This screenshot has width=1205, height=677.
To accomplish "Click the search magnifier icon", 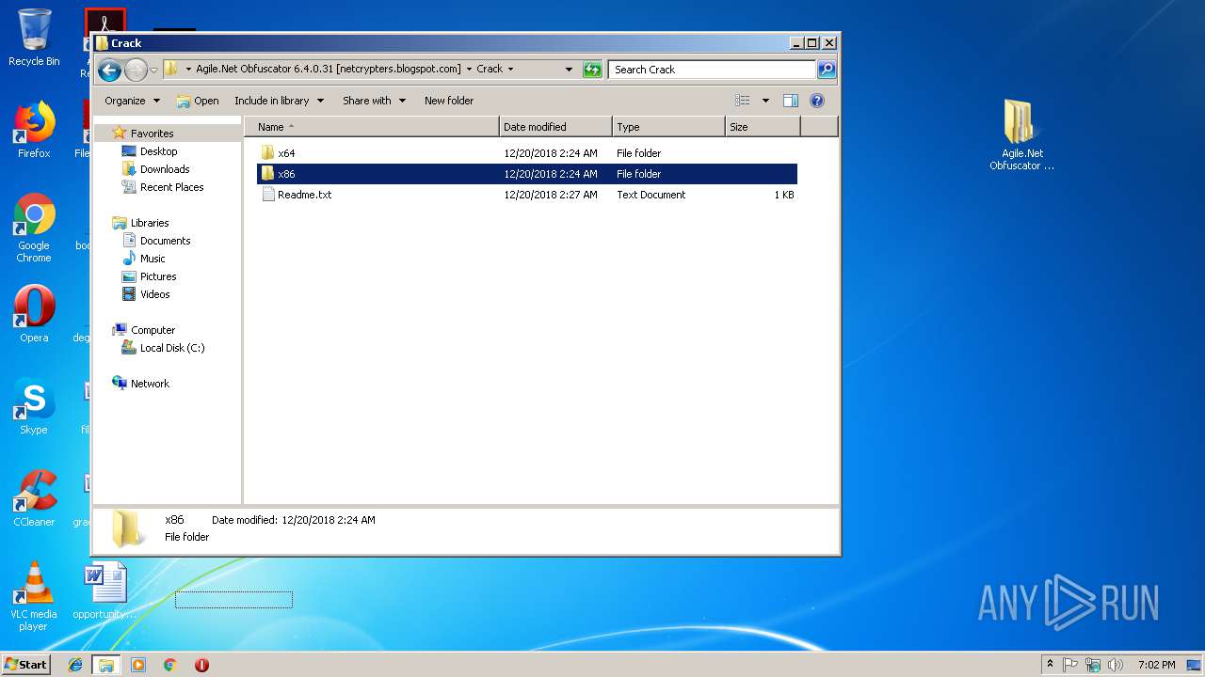I will (x=826, y=70).
